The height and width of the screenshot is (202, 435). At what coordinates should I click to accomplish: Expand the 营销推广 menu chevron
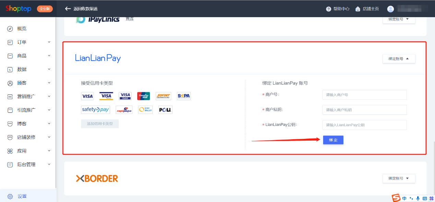(49, 96)
